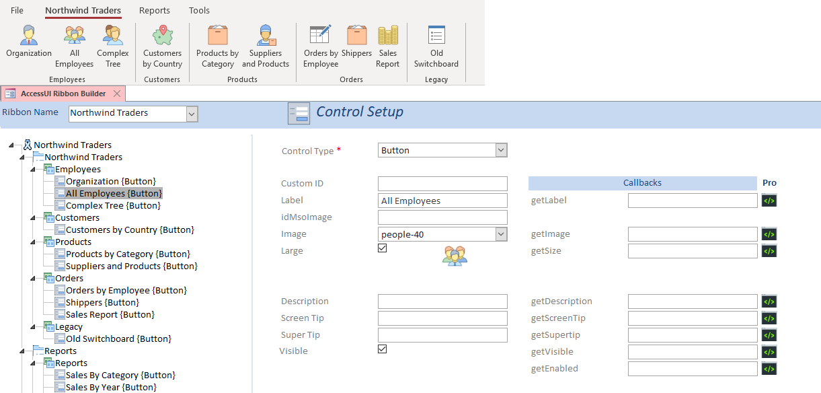Open Products by Category ribbon button
This screenshot has height=393, width=821.
tap(218, 46)
